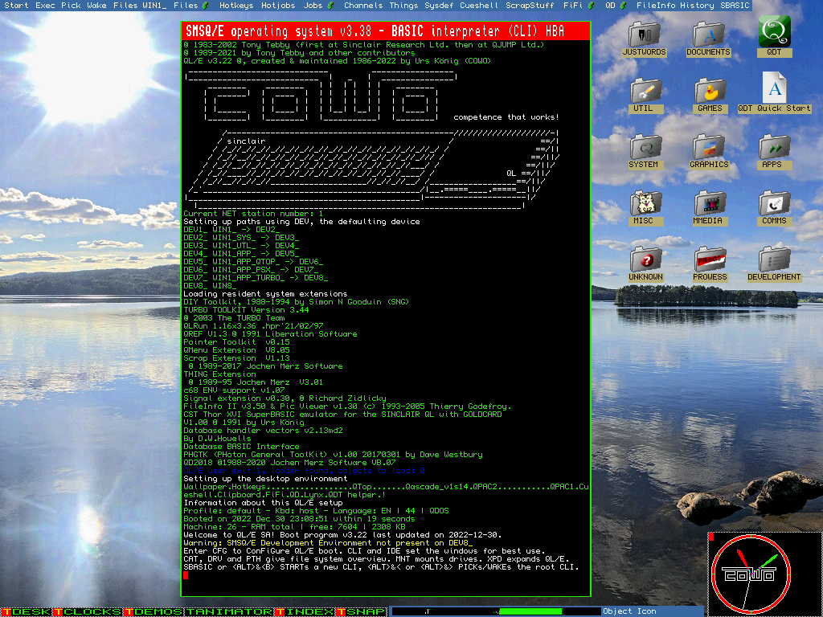Click the red cursor block in CLI
This screenshot has width=823, height=617.
click(186, 575)
